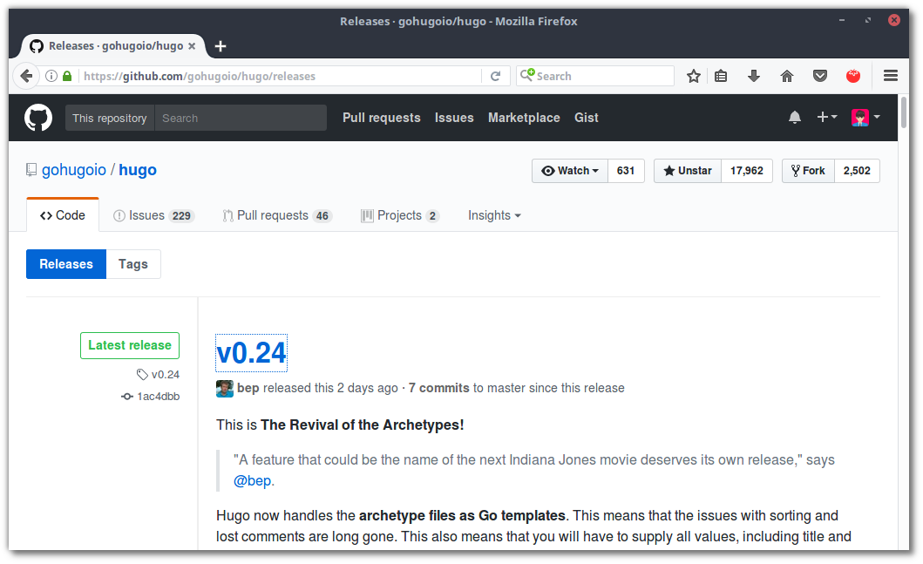Open the v0.24 release link
Screen dimensions: 923x564
pos(251,353)
